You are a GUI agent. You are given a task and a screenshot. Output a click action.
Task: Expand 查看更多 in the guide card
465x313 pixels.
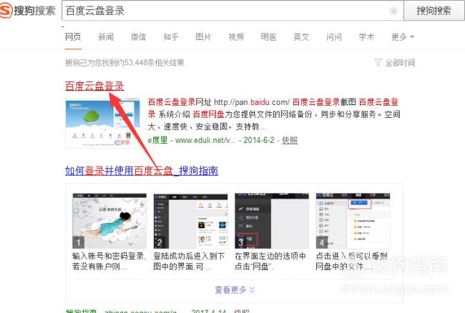click(234, 289)
